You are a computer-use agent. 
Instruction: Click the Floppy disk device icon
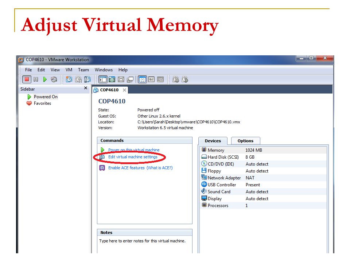tap(204, 170)
